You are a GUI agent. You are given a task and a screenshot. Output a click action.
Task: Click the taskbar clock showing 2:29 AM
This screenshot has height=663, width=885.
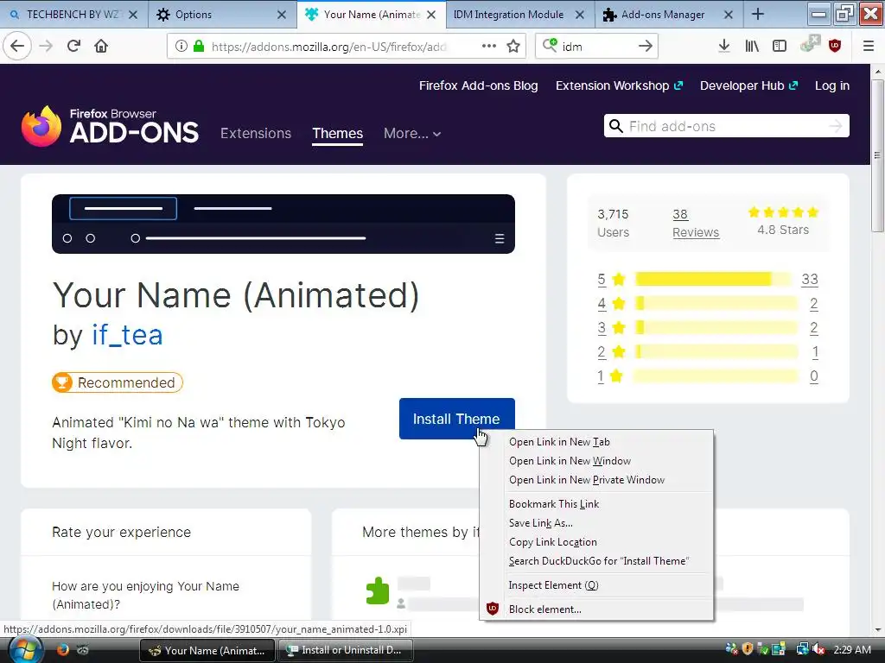[851, 649]
